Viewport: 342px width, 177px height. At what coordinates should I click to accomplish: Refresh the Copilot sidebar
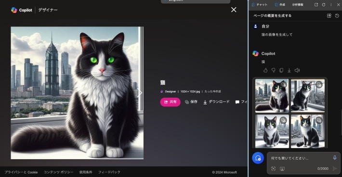[x=324, y=5]
